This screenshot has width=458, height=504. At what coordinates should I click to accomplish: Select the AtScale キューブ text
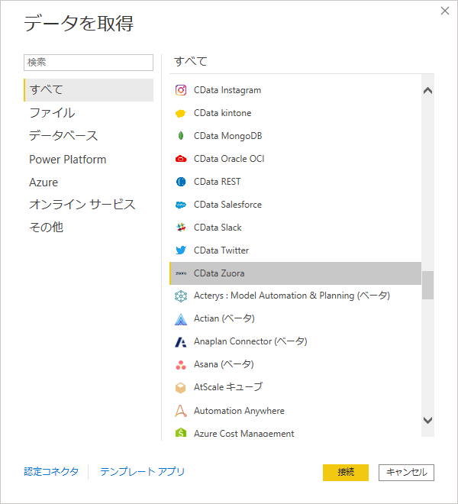[228, 387]
